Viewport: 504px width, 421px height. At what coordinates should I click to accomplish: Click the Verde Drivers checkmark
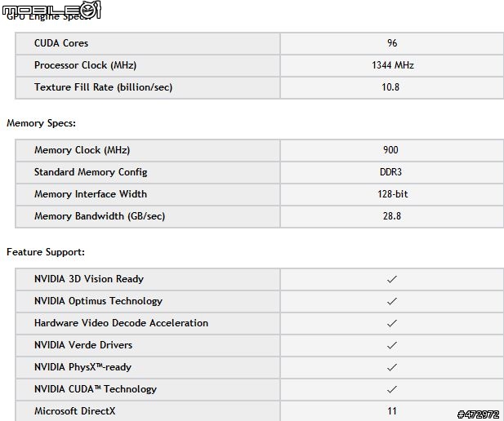point(392,345)
